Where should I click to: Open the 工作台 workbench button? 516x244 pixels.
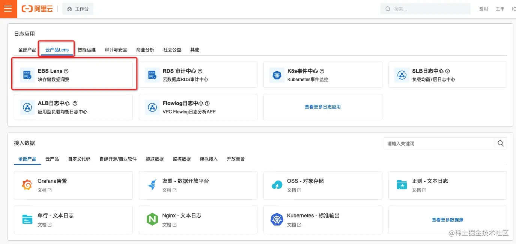pyautogui.click(x=78, y=9)
